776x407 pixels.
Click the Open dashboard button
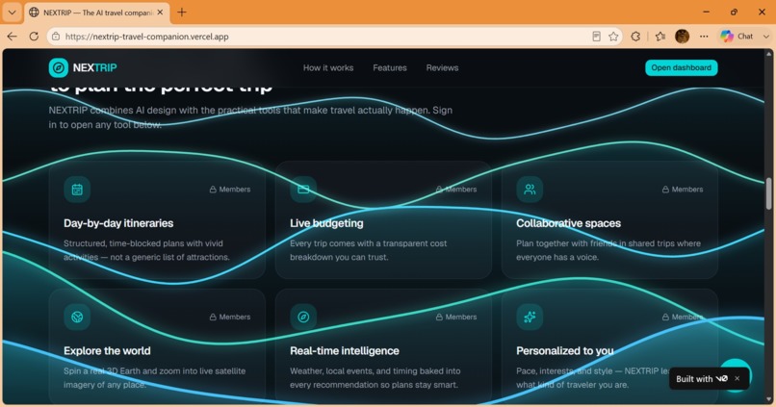[x=681, y=67]
